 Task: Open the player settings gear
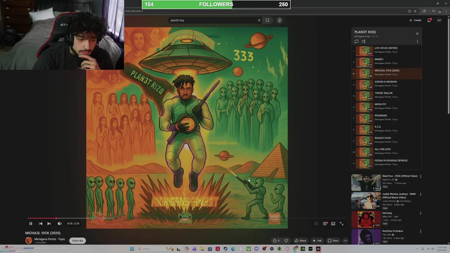[x=325, y=223]
